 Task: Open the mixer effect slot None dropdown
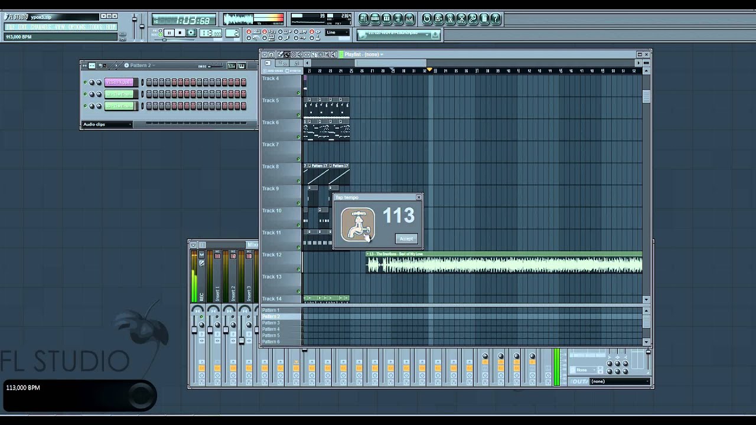586,370
